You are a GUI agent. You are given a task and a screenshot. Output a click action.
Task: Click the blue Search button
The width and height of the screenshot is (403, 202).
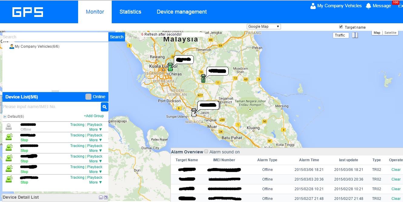click(x=117, y=37)
